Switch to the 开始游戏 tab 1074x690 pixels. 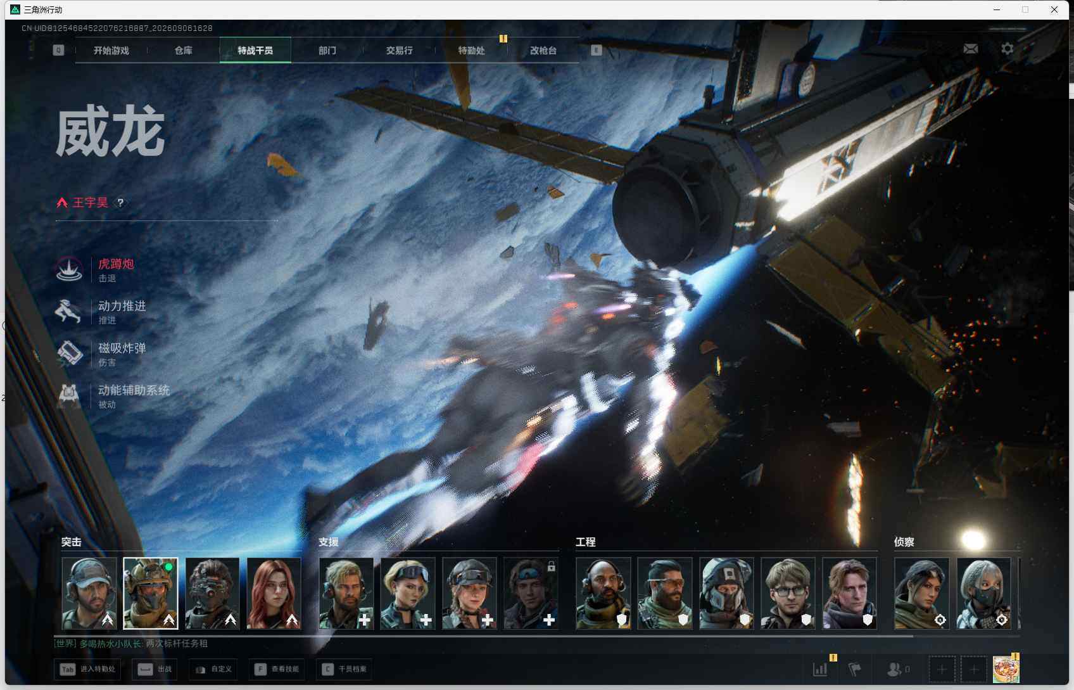tap(111, 51)
